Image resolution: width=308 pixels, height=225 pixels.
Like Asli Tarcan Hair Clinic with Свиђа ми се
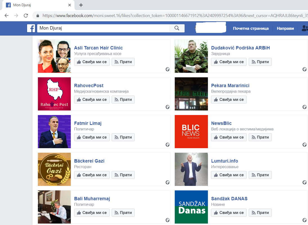coord(92,62)
